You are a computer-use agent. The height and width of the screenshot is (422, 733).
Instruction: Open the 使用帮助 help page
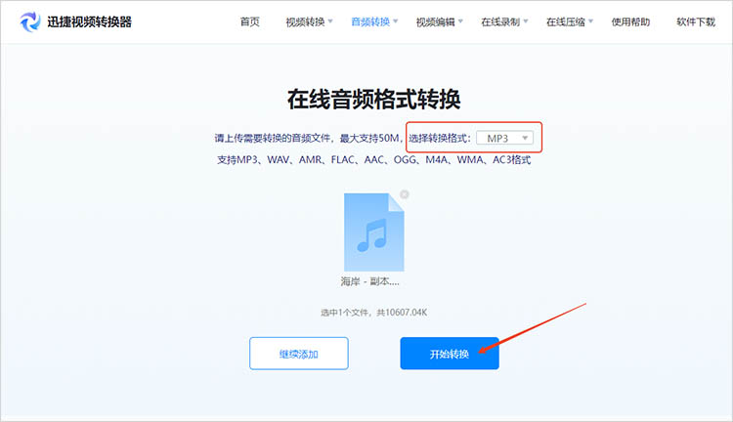630,21
